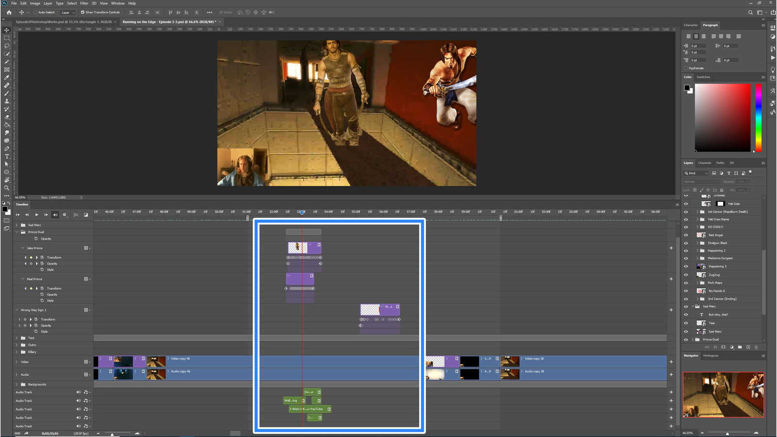
Task: Switch to the Character tab
Action: click(691, 25)
